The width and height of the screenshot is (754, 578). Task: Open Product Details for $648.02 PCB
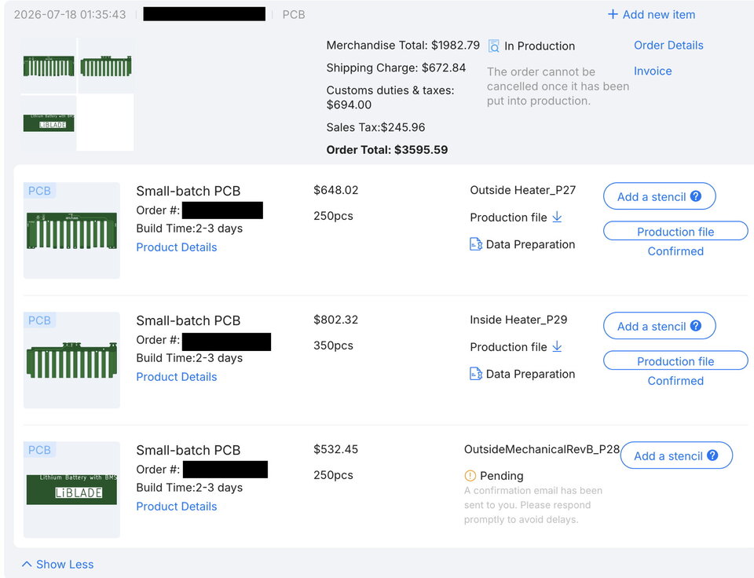point(177,247)
